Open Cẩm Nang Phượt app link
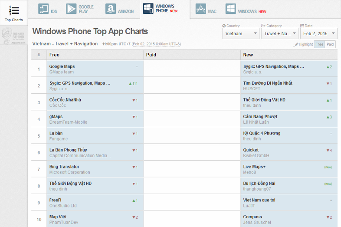Image resolution: width=341 pixels, height=227 pixels. (260, 116)
